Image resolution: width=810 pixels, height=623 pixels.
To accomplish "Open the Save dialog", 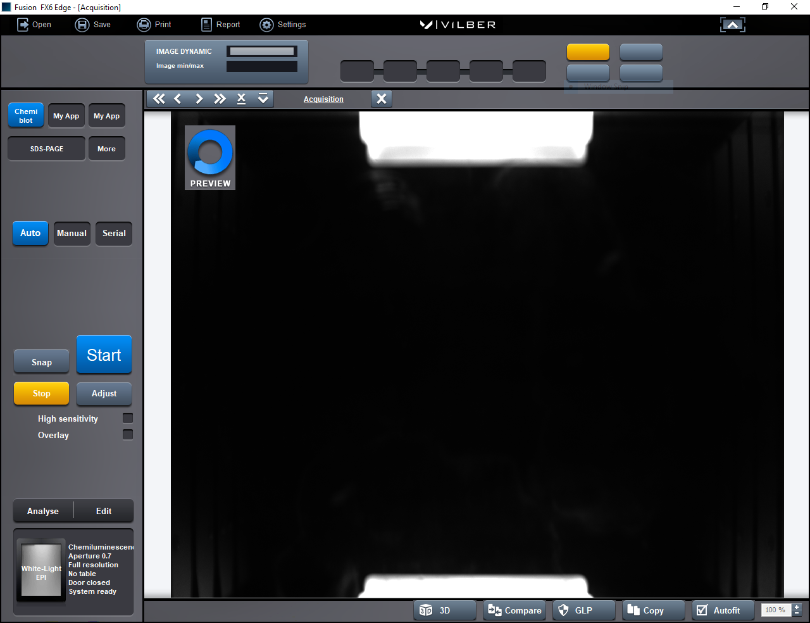I will (x=92, y=25).
